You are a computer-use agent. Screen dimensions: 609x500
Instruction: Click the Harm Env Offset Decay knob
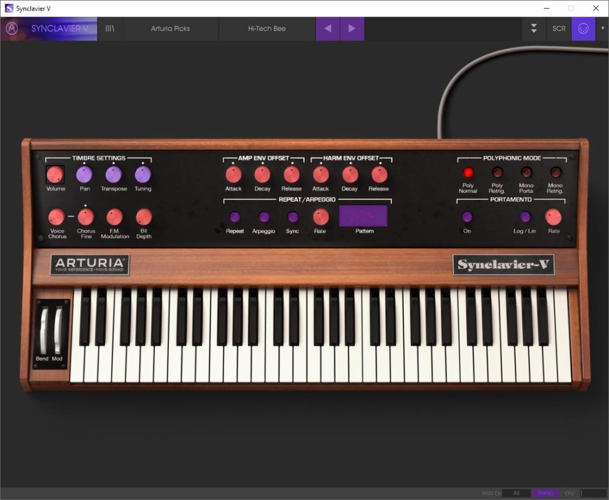pos(350,175)
